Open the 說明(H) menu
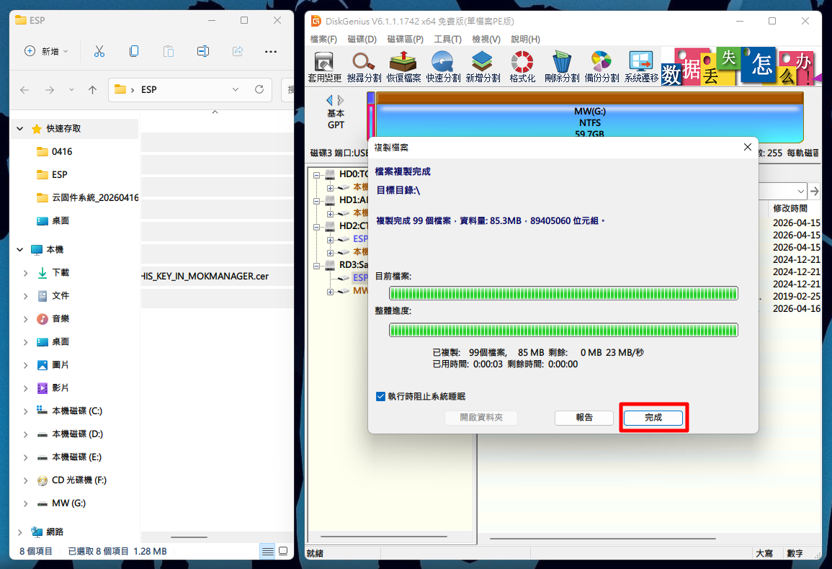This screenshot has height=569, width=832. point(525,40)
